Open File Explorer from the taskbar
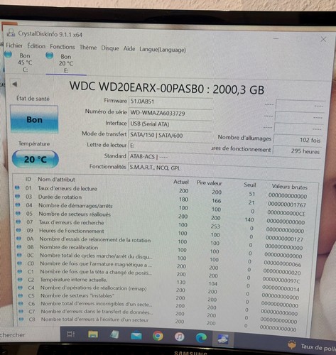The height and width of the screenshot is (355, 336). 93,334
